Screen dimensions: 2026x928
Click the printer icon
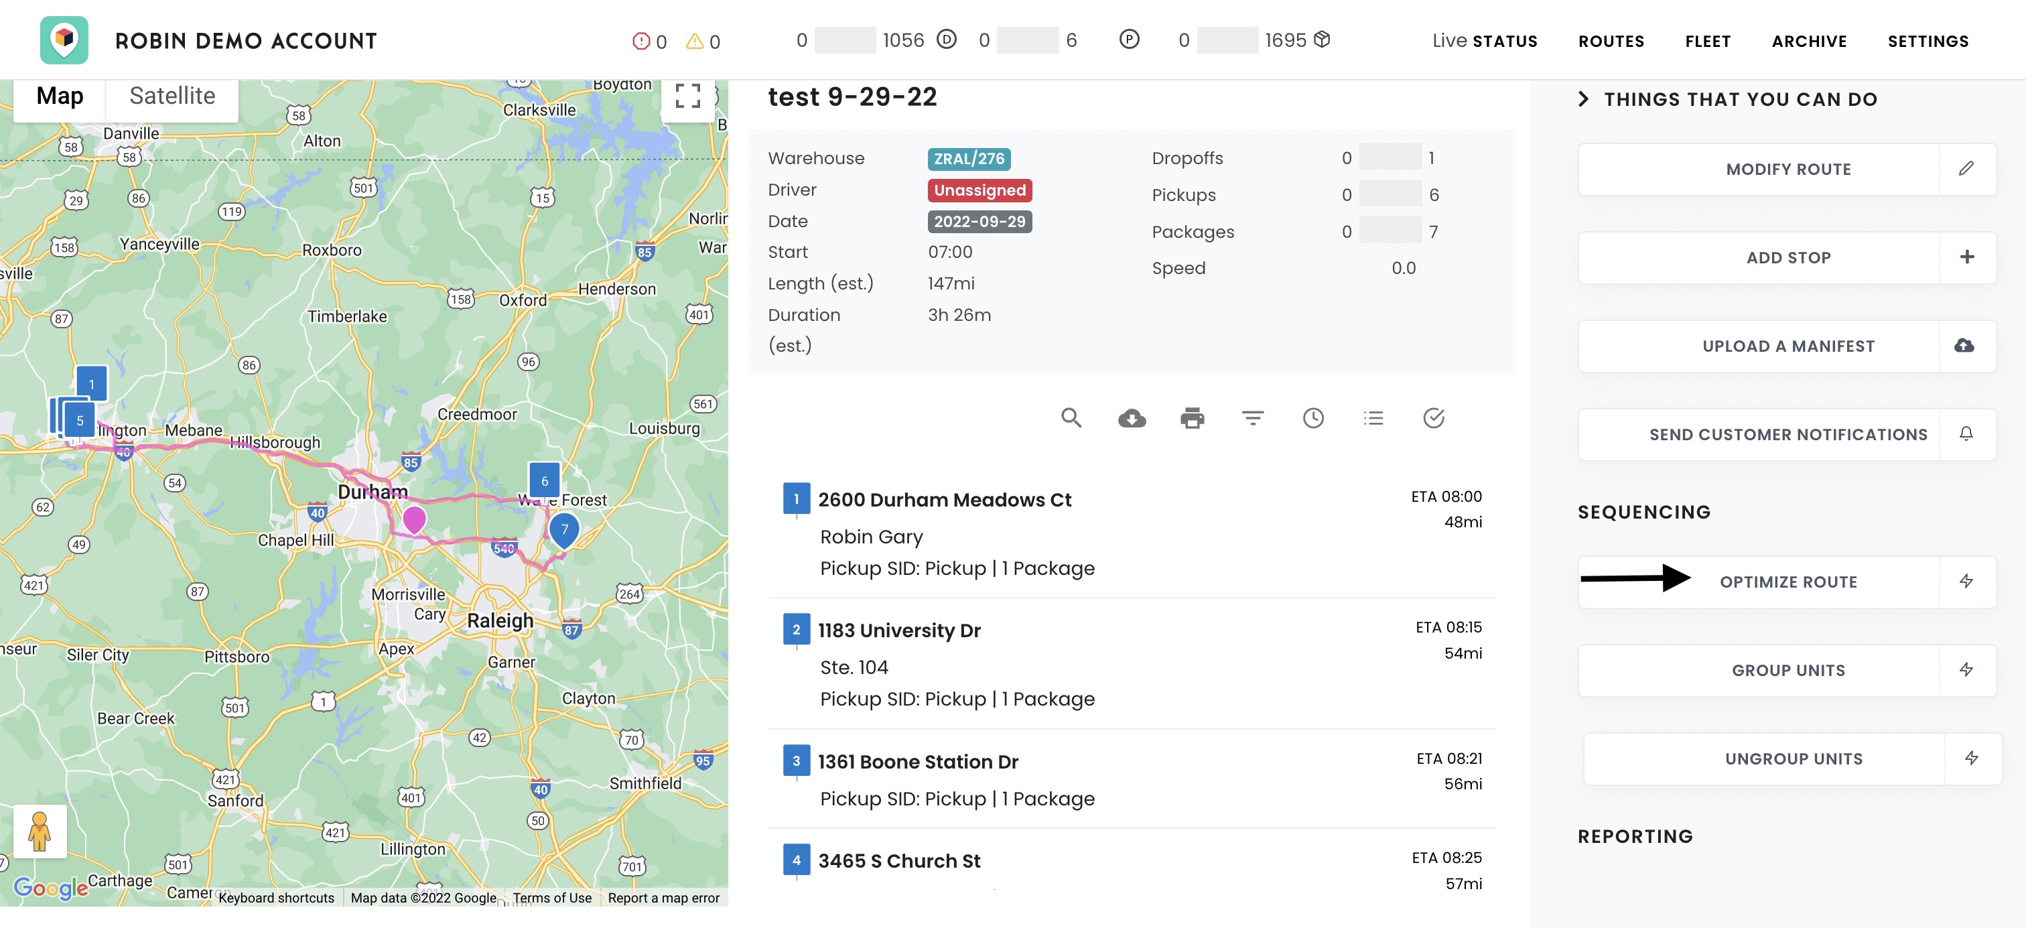coord(1191,418)
